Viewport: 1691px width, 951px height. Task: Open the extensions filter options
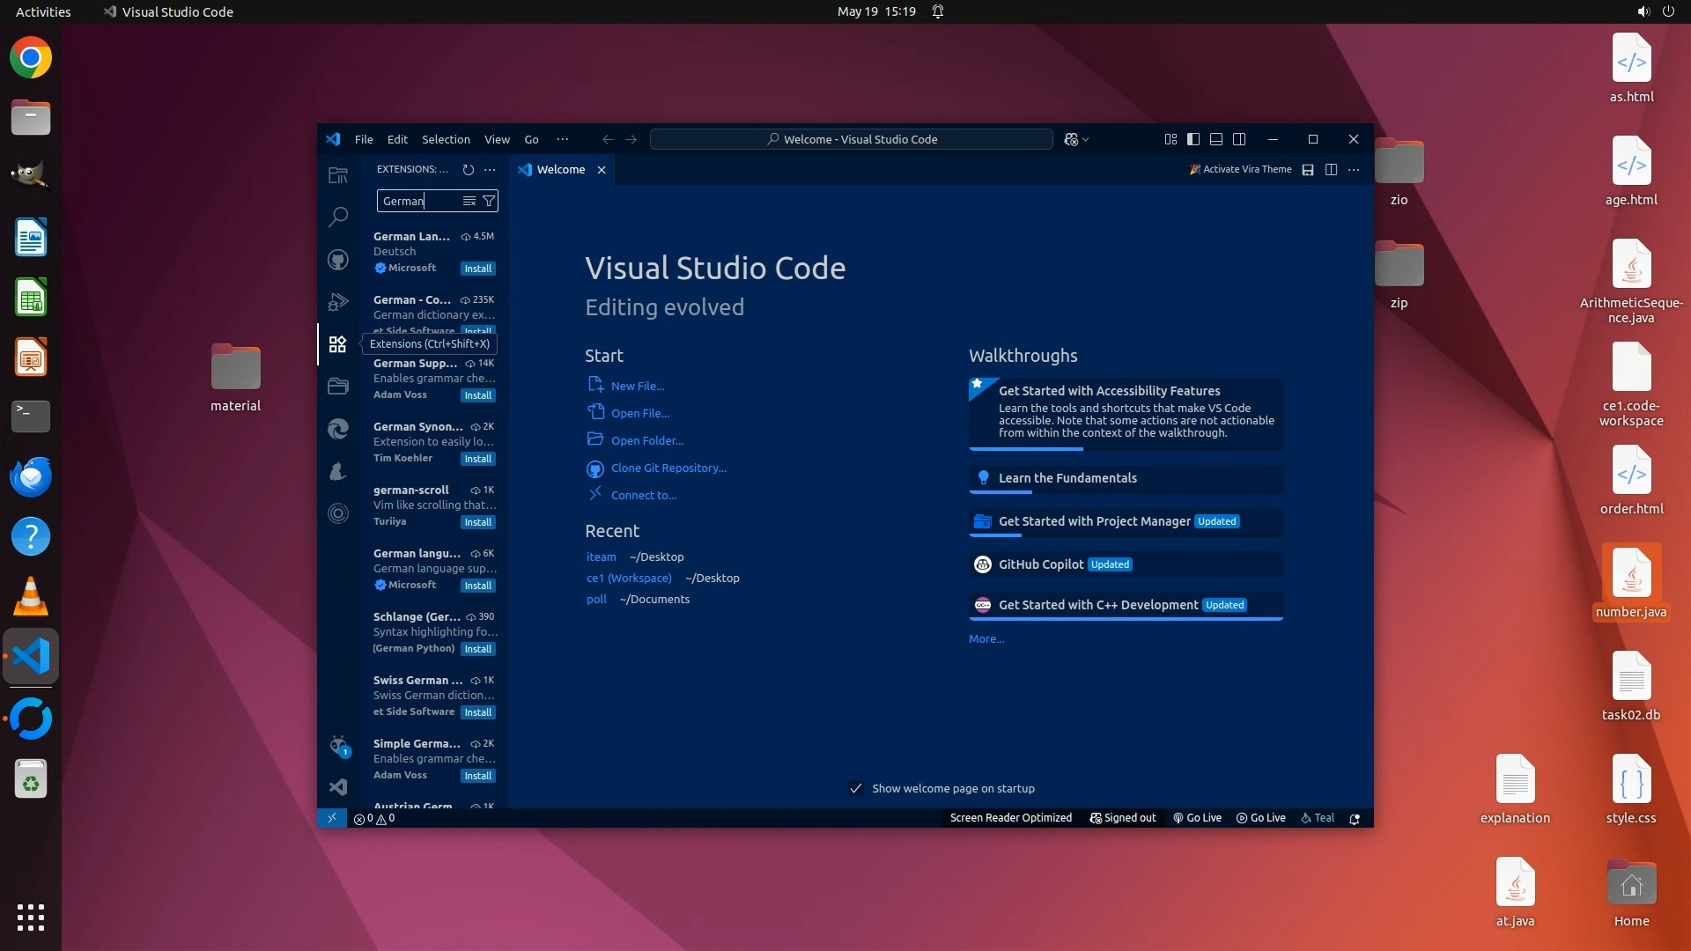[489, 202]
